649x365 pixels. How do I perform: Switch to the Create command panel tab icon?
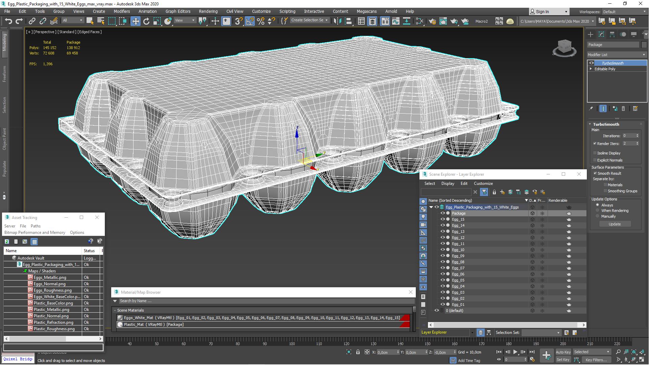pos(591,34)
